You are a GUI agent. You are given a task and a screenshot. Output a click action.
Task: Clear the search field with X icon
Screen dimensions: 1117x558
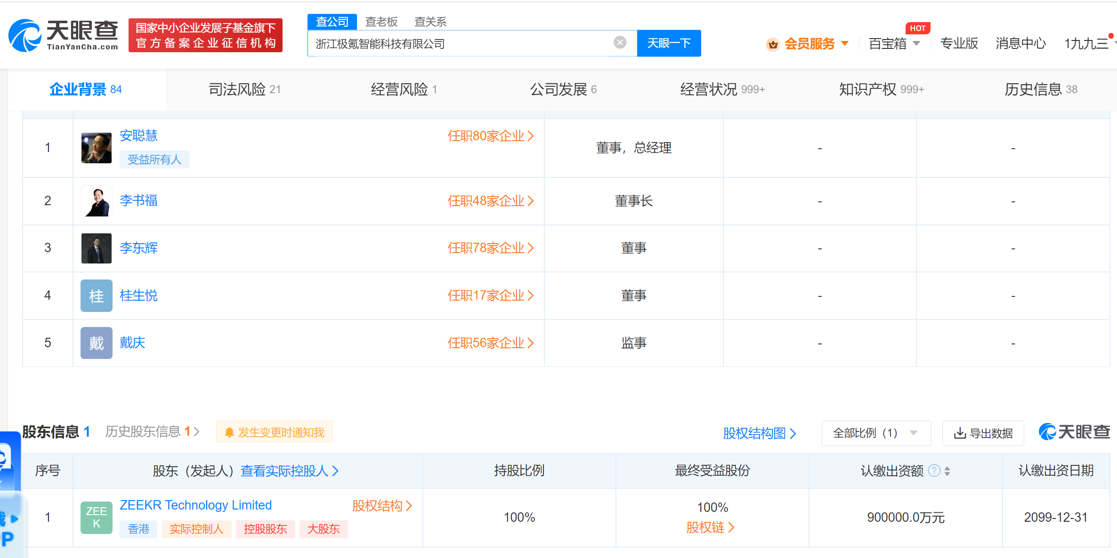620,43
